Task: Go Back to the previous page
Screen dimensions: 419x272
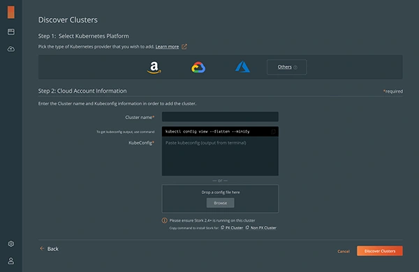Action: (49, 249)
